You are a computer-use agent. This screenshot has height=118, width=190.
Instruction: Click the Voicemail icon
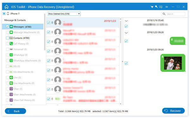(11, 49)
